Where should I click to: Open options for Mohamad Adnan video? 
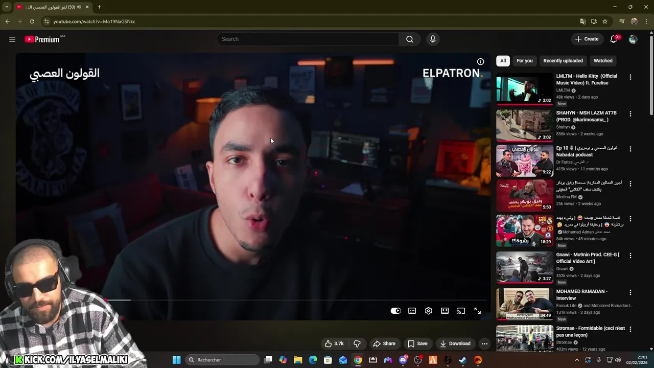pyautogui.click(x=630, y=219)
